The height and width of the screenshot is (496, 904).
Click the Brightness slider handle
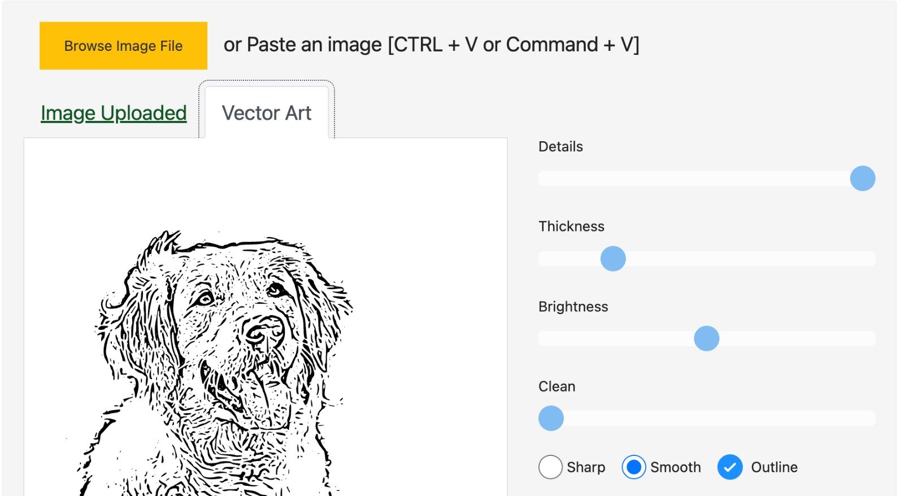(x=706, y=338)
